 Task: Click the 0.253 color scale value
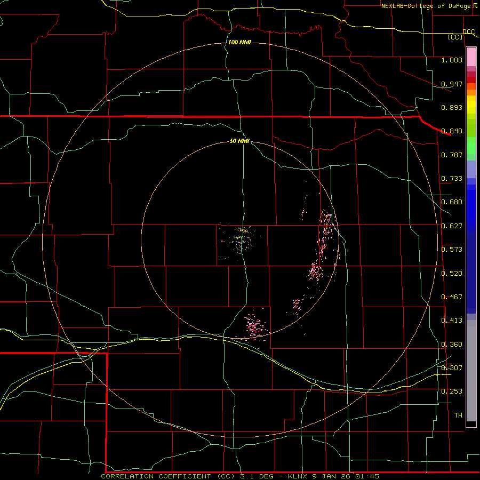pos(452,391)
